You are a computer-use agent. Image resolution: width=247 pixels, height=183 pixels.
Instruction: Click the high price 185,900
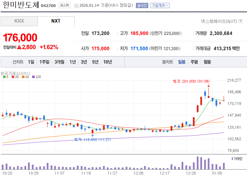[139, 33]
